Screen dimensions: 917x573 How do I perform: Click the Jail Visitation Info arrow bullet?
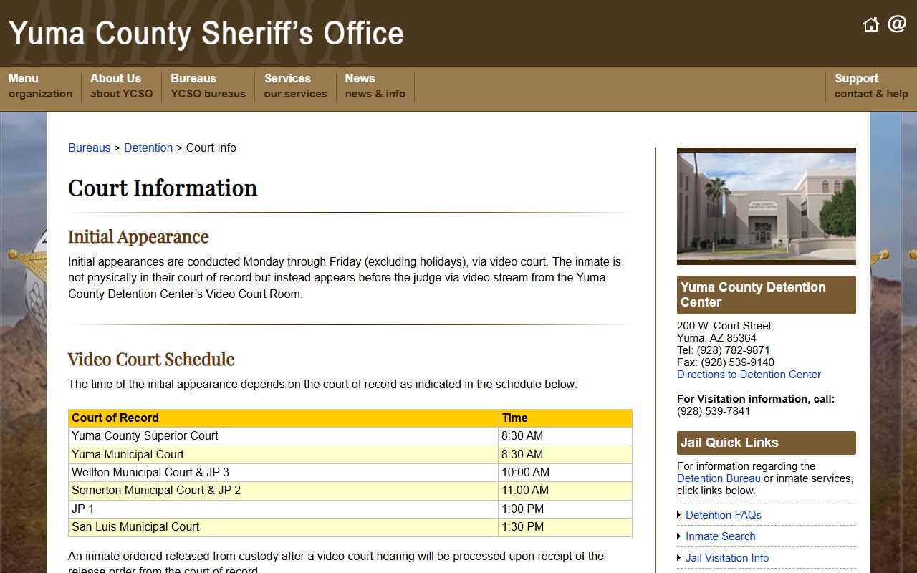coord(679,558)
